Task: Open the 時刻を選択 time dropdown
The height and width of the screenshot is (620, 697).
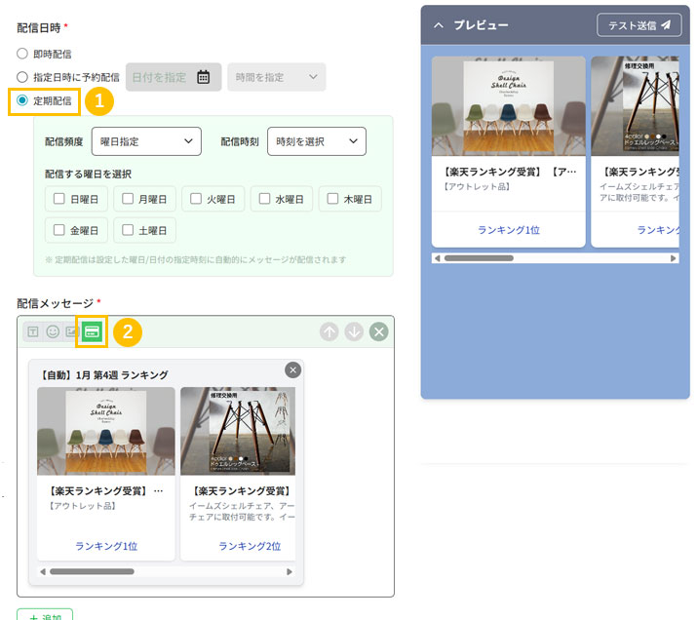Action: (316, 141)
